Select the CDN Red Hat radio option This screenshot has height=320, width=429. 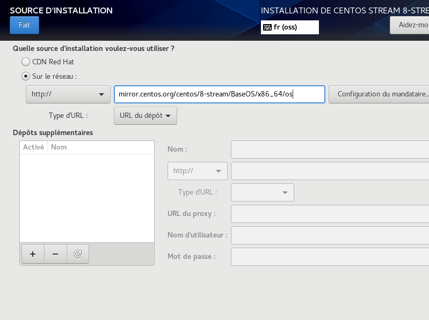(25, 62)
